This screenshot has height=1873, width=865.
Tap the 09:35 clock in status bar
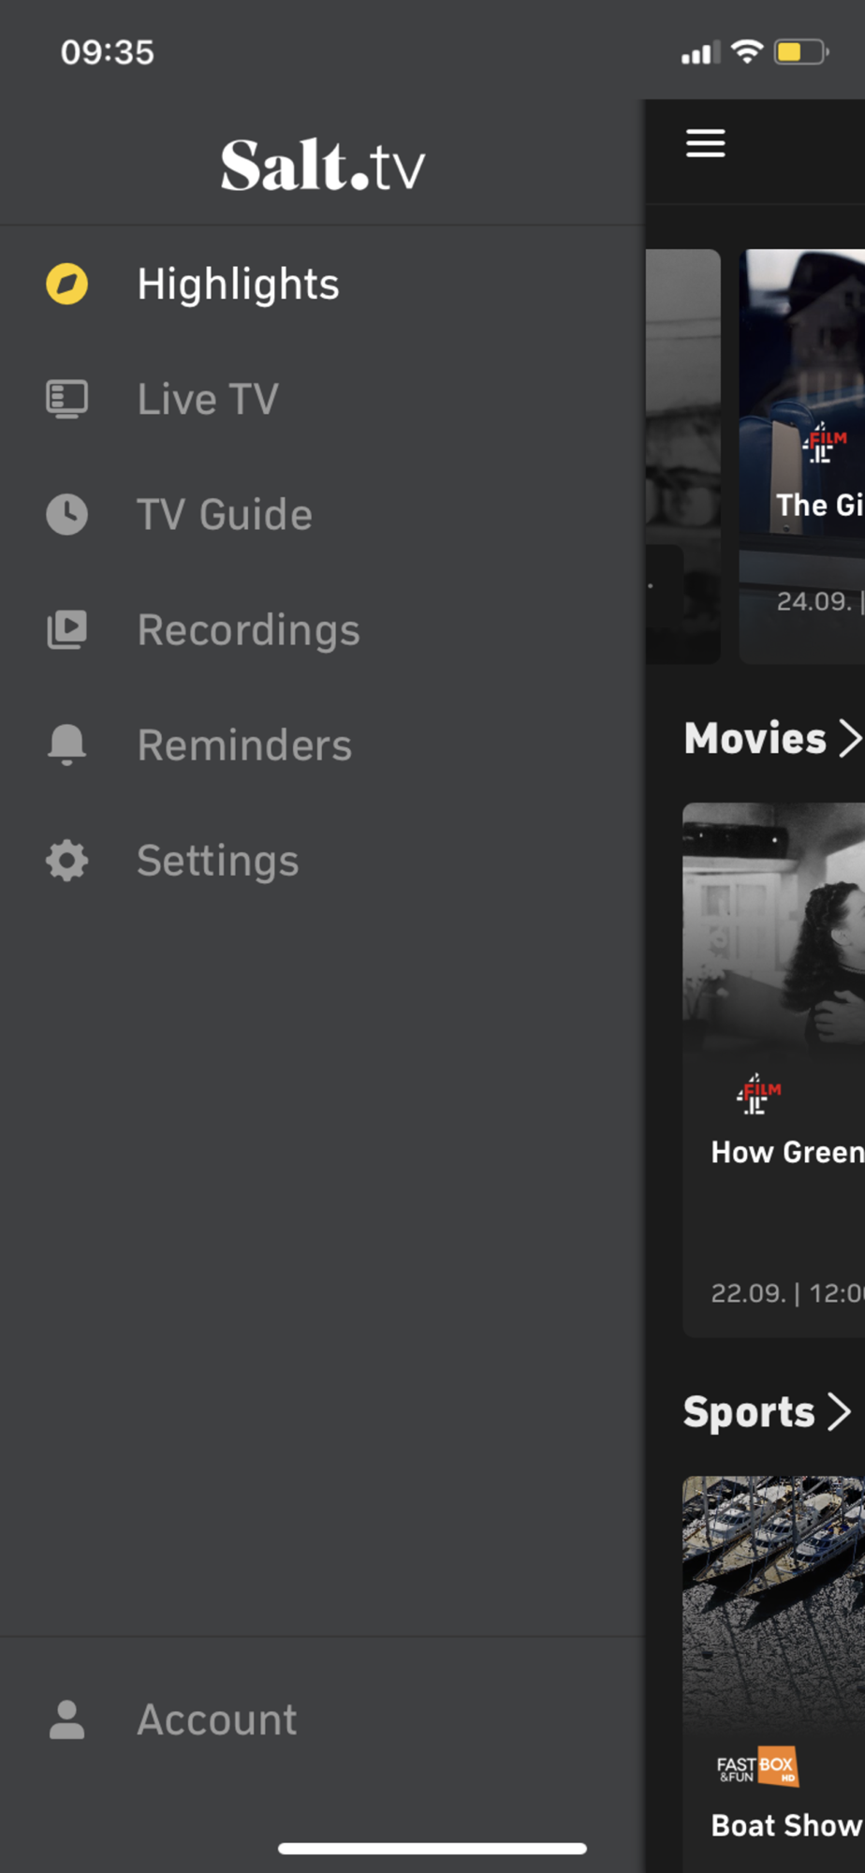click(108, 52)
